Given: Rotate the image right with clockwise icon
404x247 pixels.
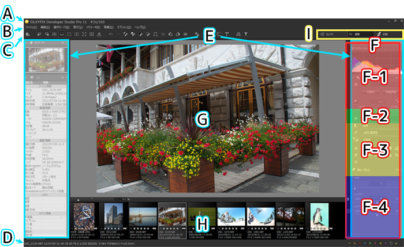Looking at the screenshot, I should (178, 34).
